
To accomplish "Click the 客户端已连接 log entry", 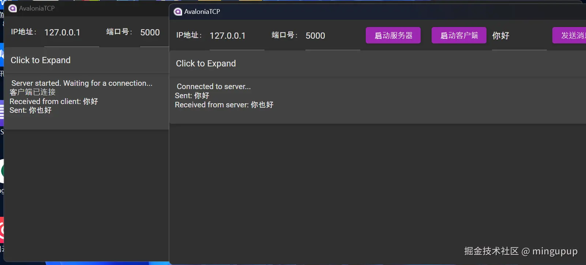I will pos(33,92).
